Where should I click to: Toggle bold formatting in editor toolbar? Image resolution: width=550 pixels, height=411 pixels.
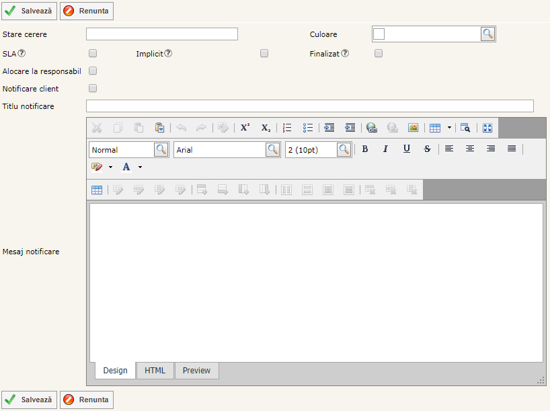[x=365, y=149]
